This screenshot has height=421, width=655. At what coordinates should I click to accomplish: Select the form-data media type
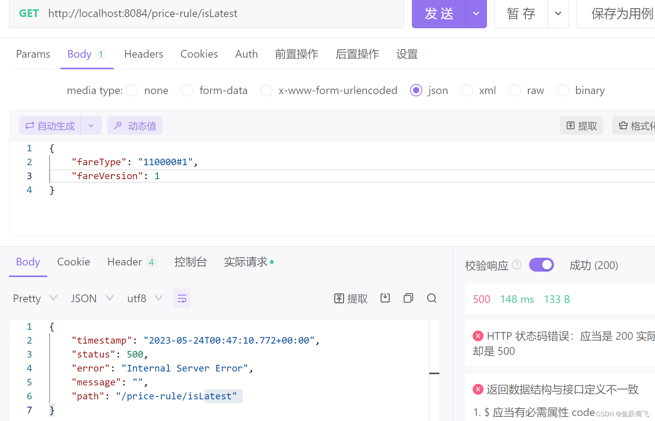coord(187,90)
